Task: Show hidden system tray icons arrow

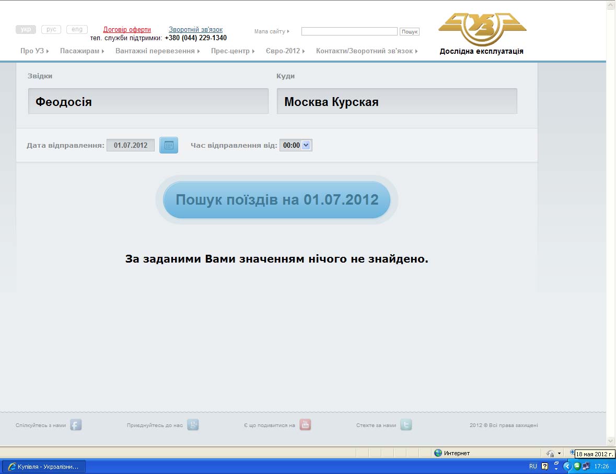Action: (x=567, y=466)
